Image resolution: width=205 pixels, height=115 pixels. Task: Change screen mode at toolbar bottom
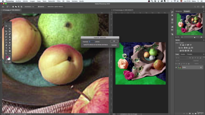[x=10, y=62]
